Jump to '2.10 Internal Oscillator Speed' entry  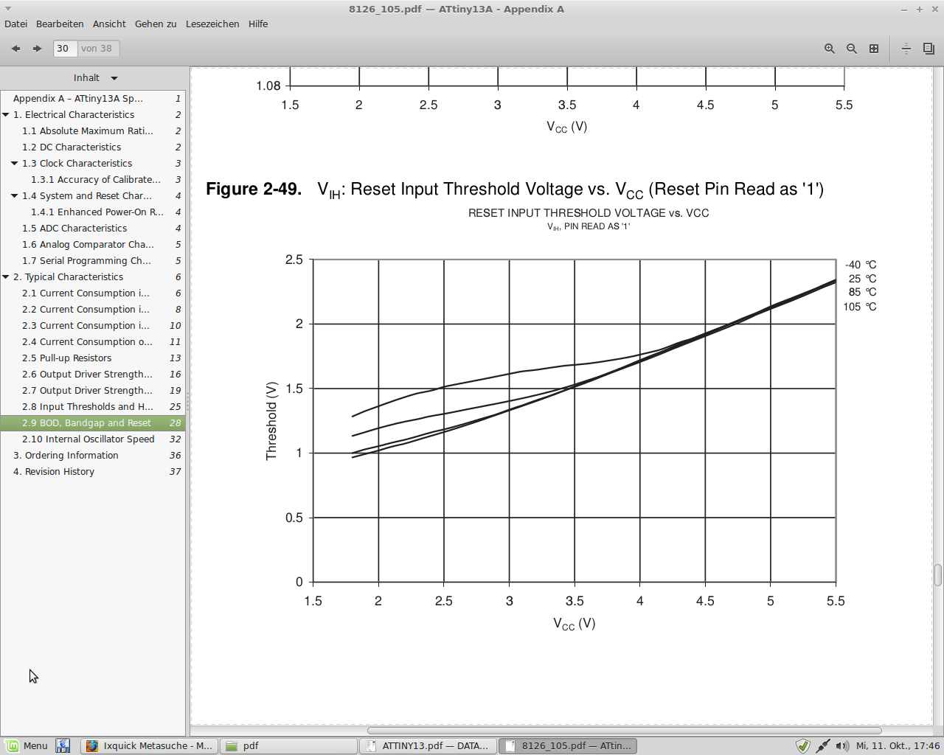(88, 439)
